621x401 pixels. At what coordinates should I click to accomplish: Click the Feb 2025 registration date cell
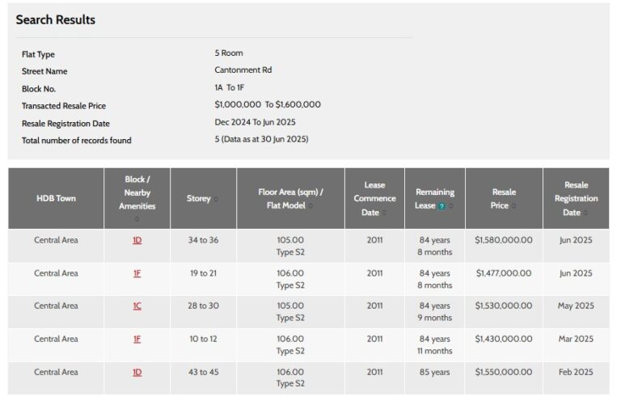coord(576,373)
